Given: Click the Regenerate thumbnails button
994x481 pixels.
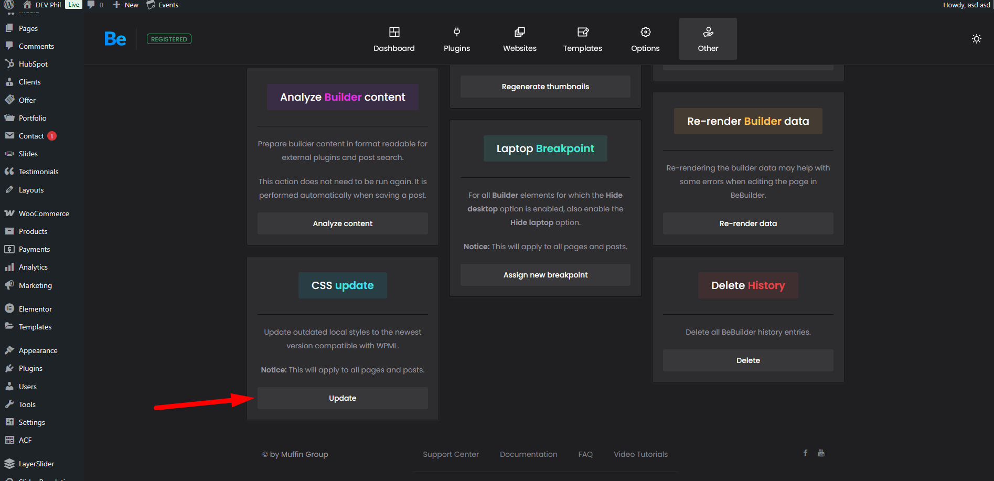Looking at the screenshot, I should [545, 87].
